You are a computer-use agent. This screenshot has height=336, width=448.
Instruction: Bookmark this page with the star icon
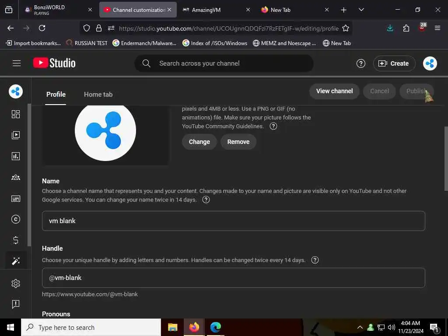346,28
